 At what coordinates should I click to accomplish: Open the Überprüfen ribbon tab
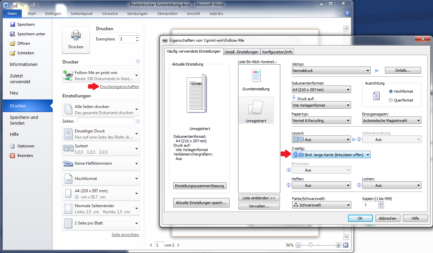pyautogui.click(x=167, y=14)
